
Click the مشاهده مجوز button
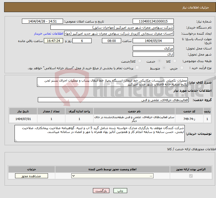click(x=32, y=176)
